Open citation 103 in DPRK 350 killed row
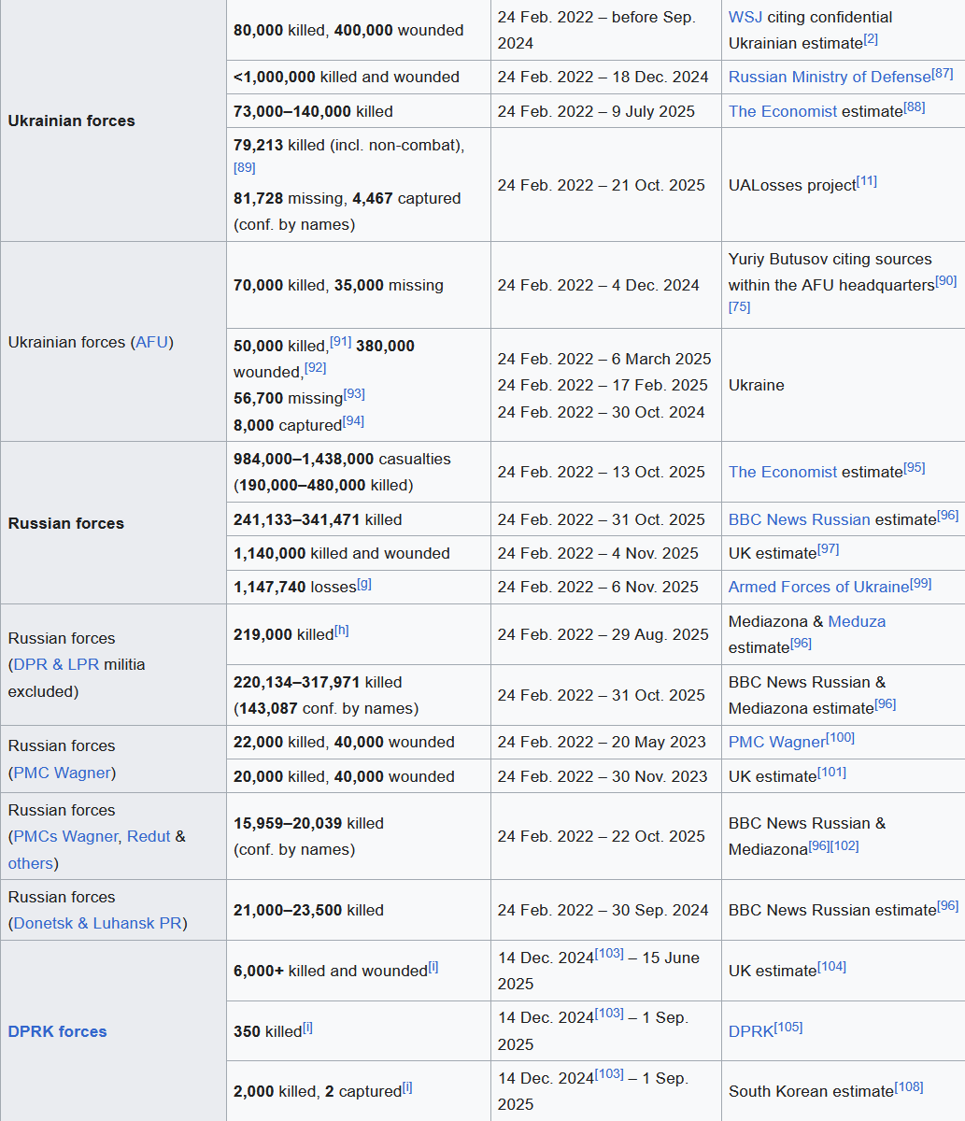 point(609,1014)
